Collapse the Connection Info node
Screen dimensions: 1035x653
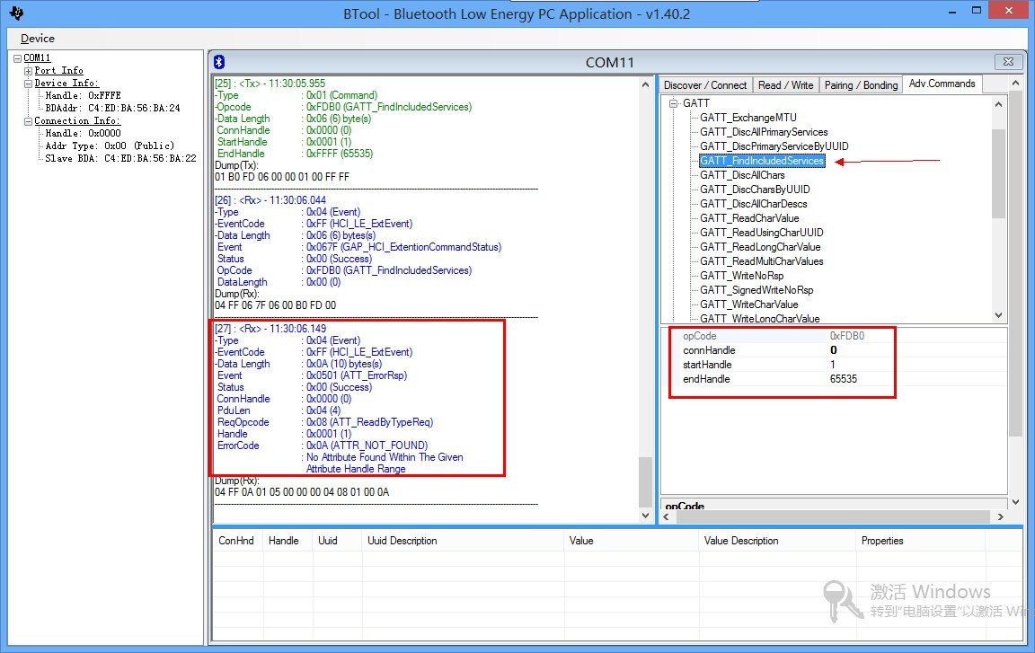pos(29,121)
